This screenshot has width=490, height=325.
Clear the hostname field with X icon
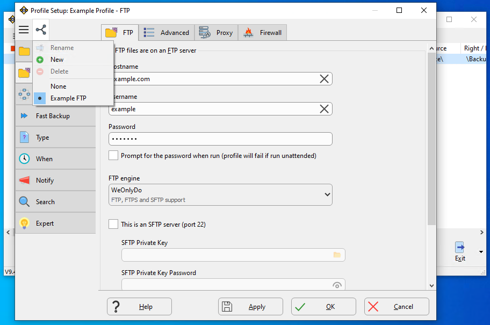pyautogui.click(x=324, y=79)
